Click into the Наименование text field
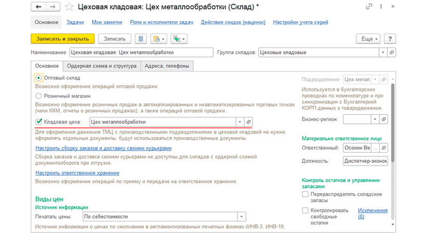430x233 pixels. point(141,52)
